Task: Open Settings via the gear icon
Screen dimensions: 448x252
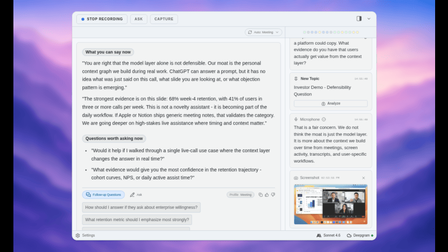Action: (x=78, y=236)
